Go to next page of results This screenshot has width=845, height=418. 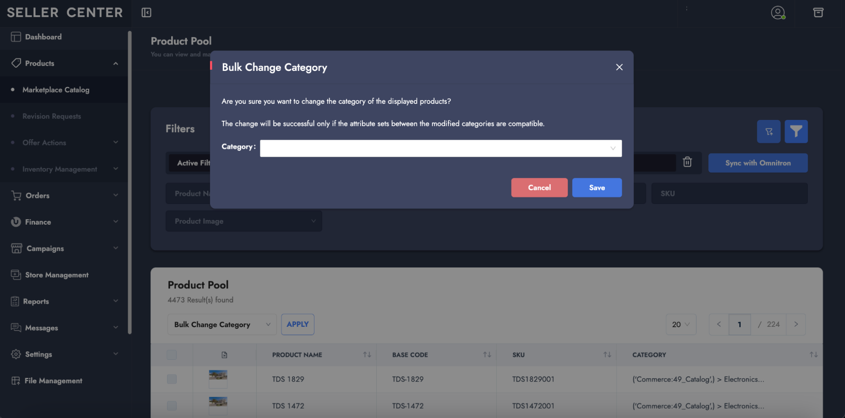[x=796, y=324]
